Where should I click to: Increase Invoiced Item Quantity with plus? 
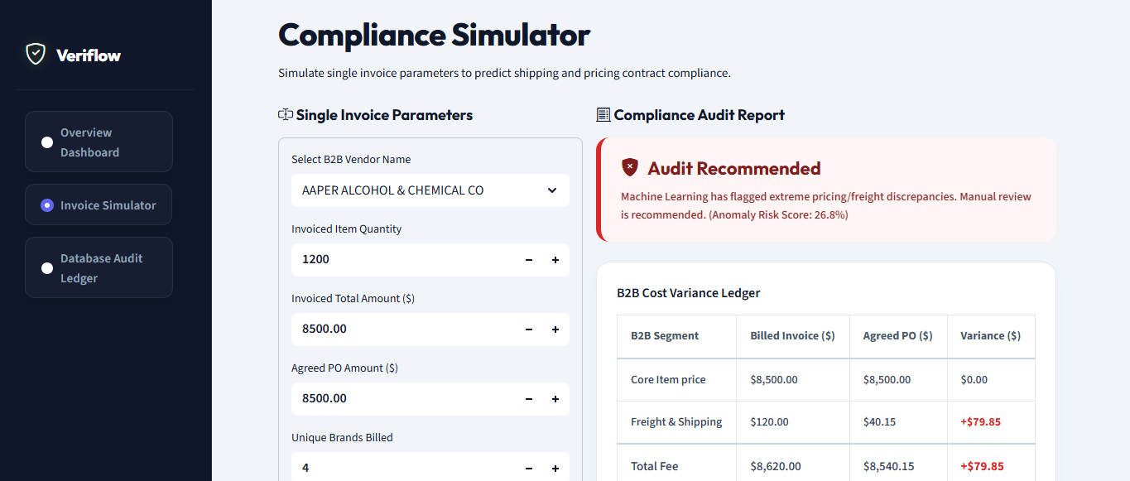555,260
